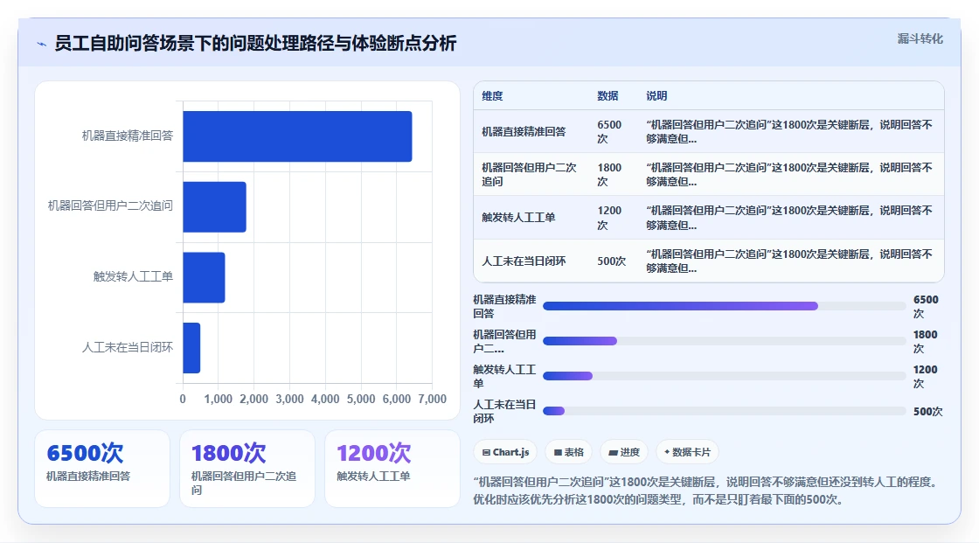Screen dimensions: 979x543
Task: Click the 说明 text in the 人工未在当日闭环 row
Action: pyautogui.click(x=789, y=261)
